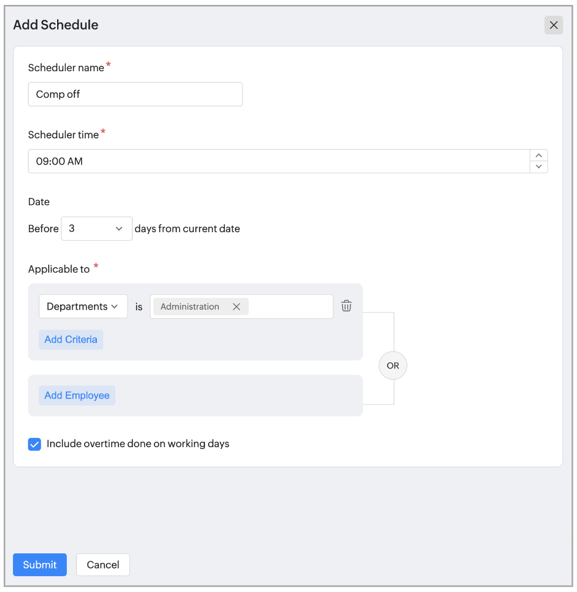Close the Add Schedule dialog

pyautogui.click(x=553, y=25)
